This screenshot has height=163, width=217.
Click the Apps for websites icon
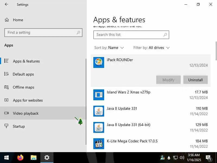[6, 100]
